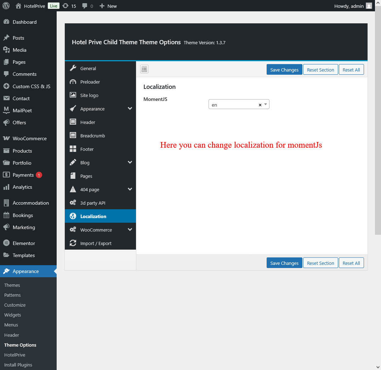
Task: Open General settings wrench icon
Action: tap(73, 68)
